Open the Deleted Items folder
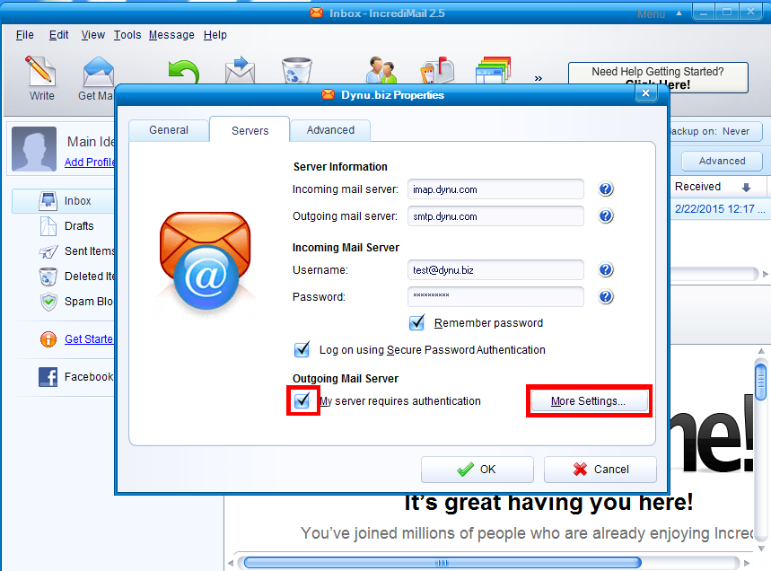The height and width of the screenshot is (571, 771). tap(76, 277)
